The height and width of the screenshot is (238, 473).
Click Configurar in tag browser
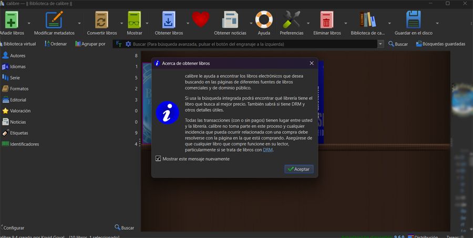(13, 227)
